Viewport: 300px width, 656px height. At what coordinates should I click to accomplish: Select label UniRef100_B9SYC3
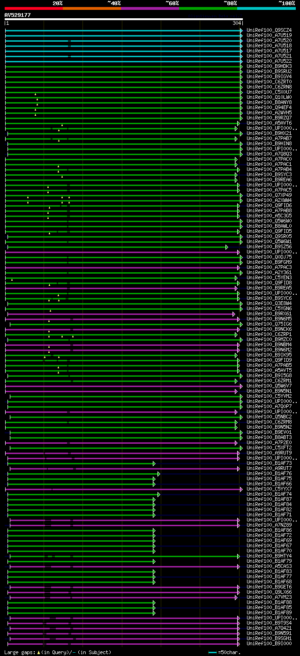[x=269, y=174]
